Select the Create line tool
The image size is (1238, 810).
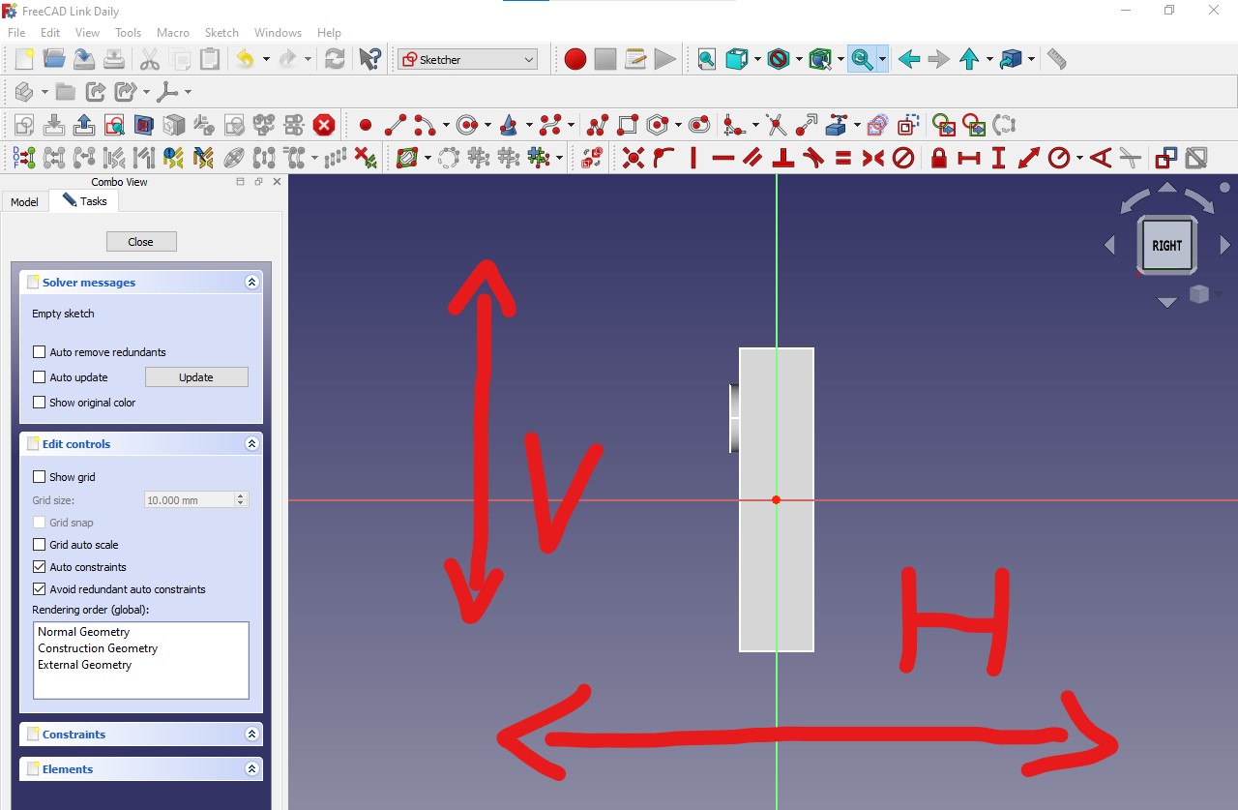click(x=395, y=124)
